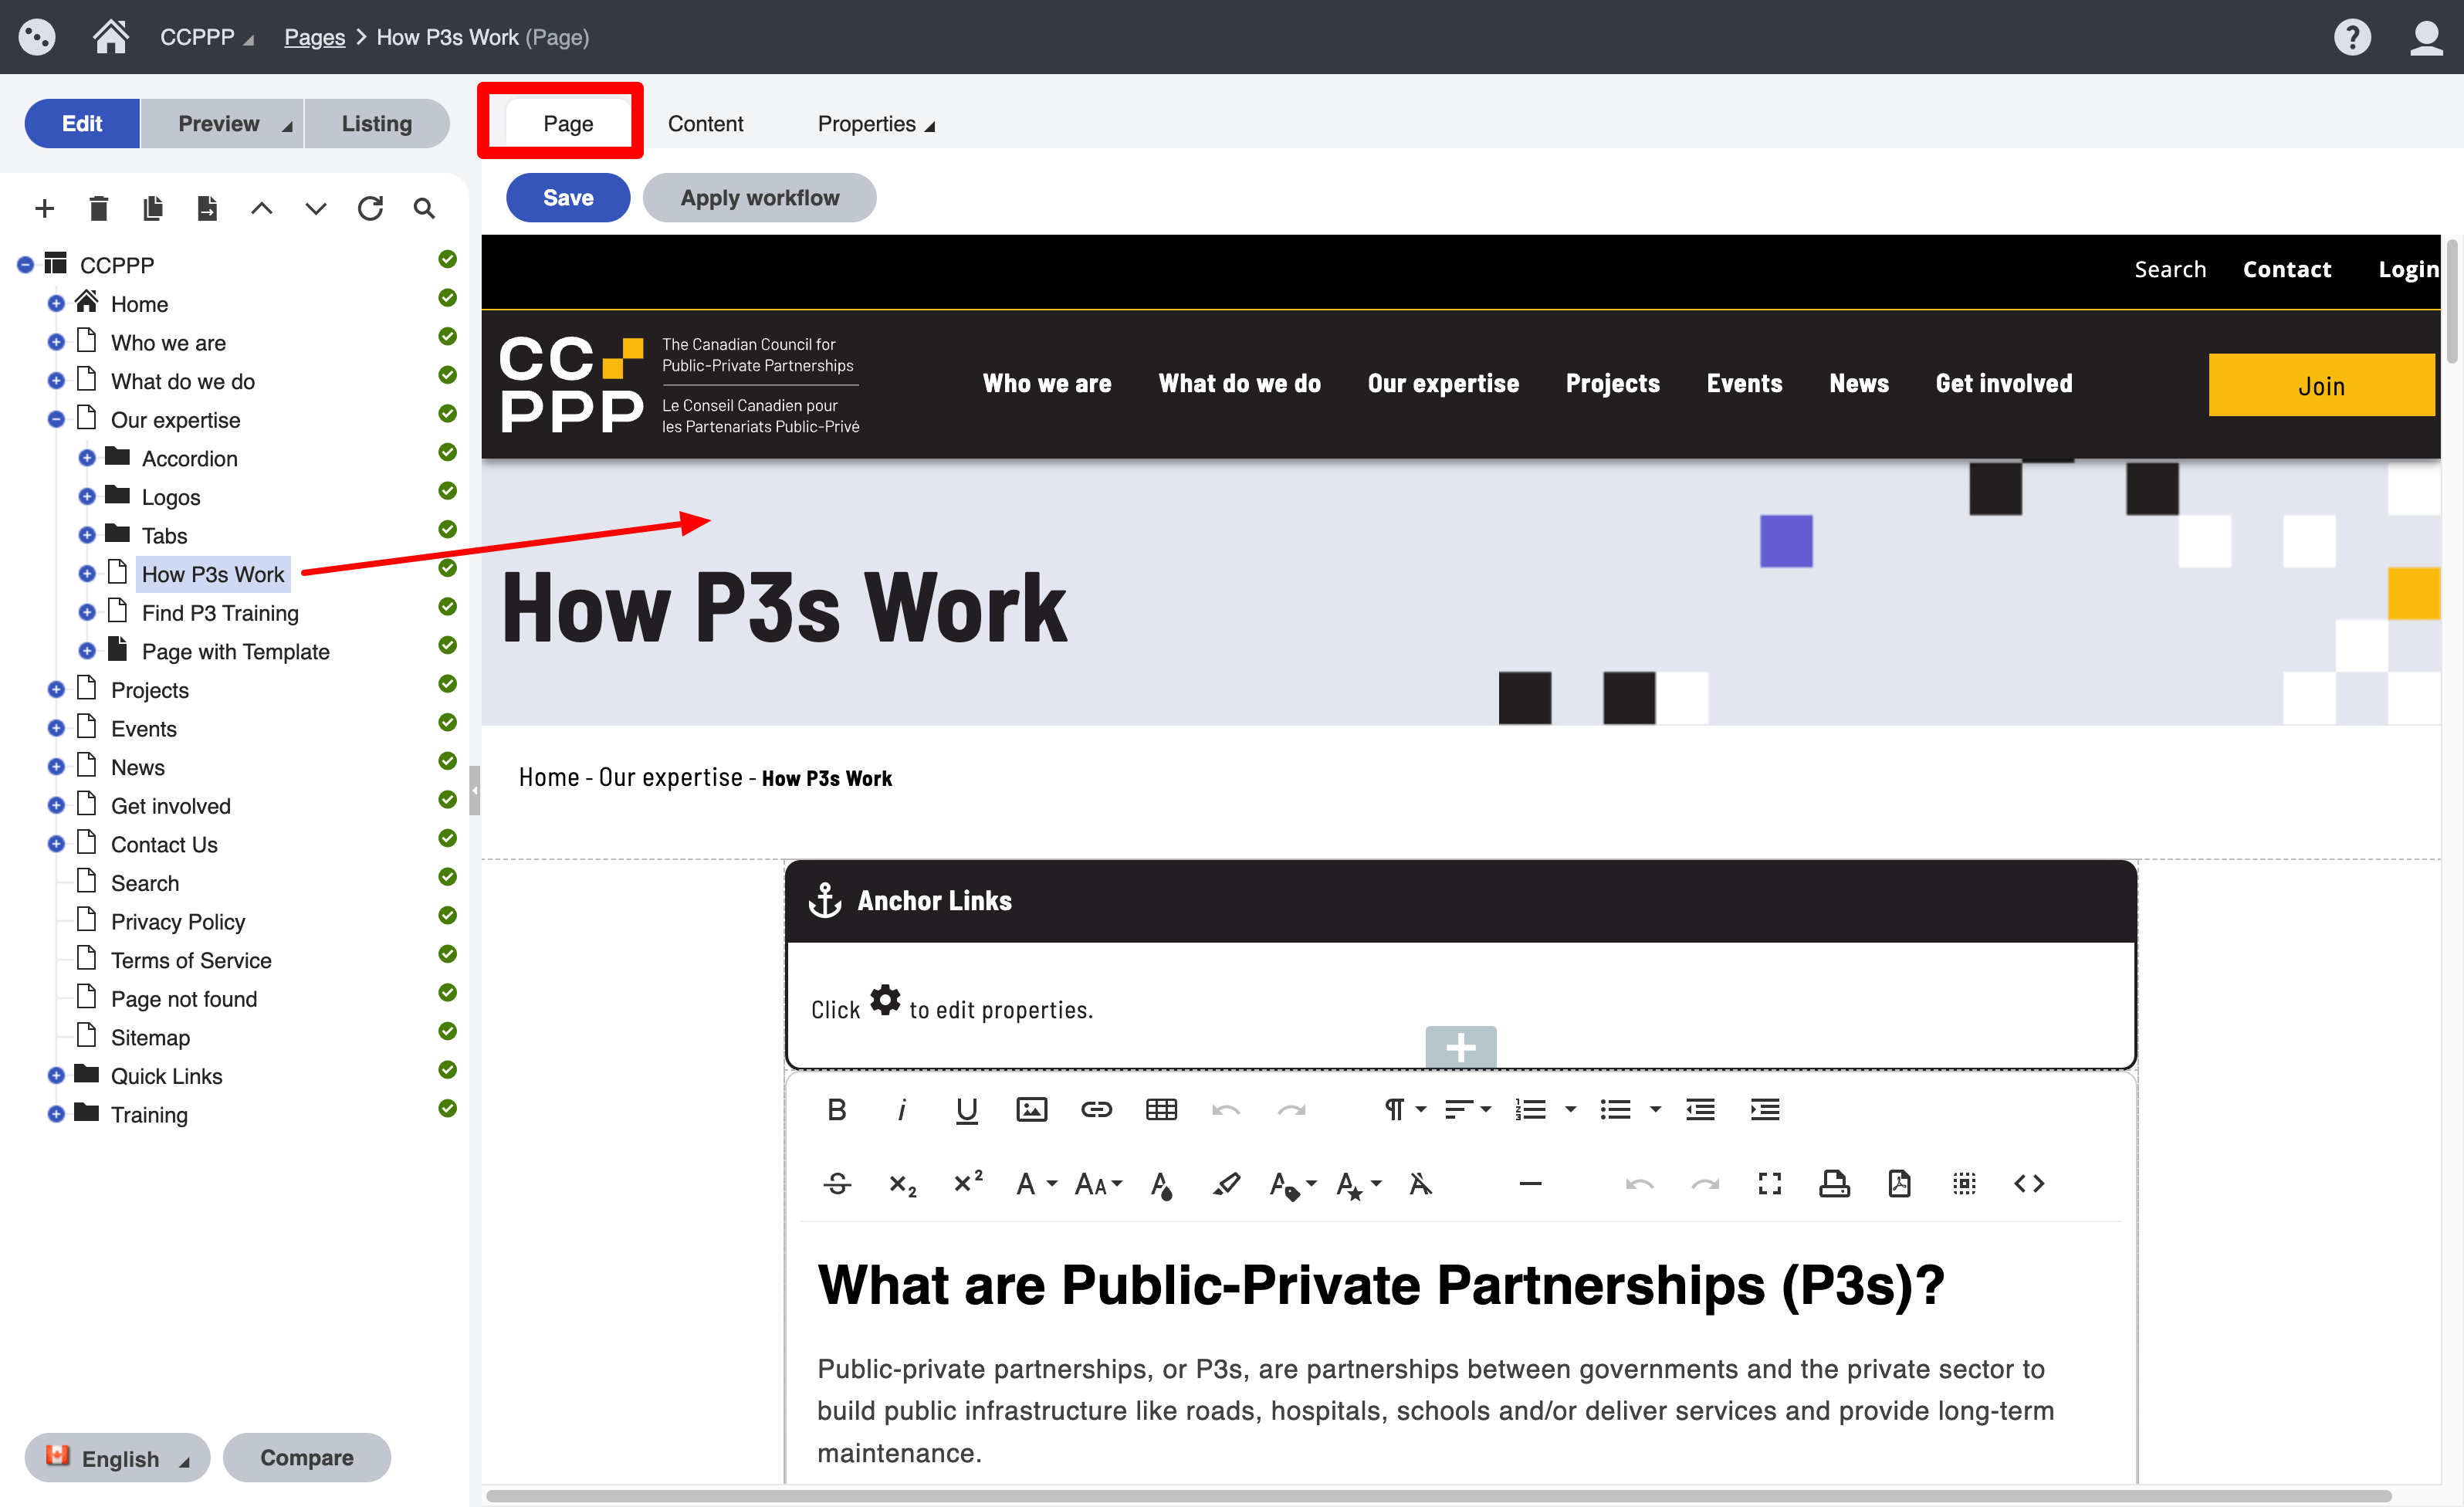Open the English language dropdown

(x=117, y=1458)
